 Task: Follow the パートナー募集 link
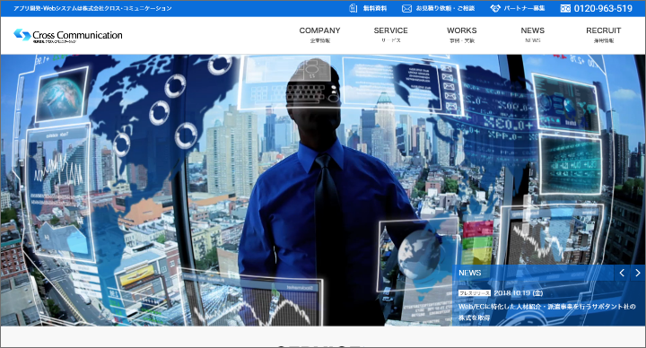(524, 8)
